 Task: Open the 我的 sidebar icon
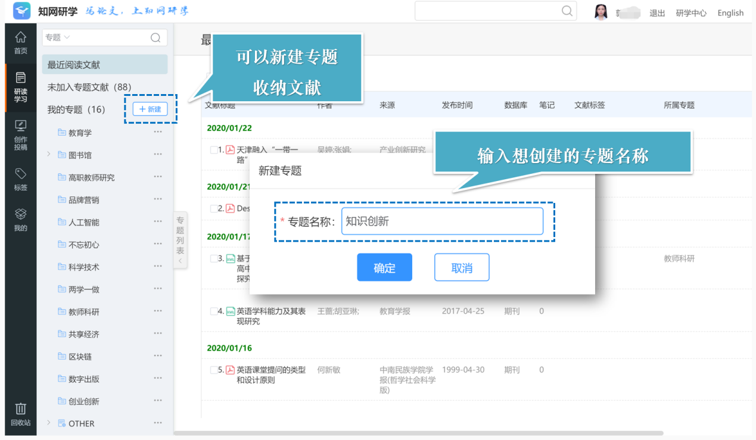(20, 220)
